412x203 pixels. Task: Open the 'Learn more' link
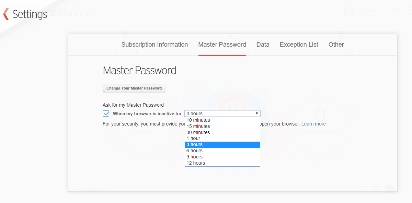coord(313,123)
